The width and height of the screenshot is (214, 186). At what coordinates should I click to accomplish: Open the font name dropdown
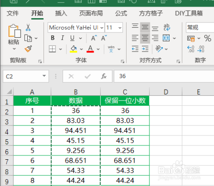(102, 28)
